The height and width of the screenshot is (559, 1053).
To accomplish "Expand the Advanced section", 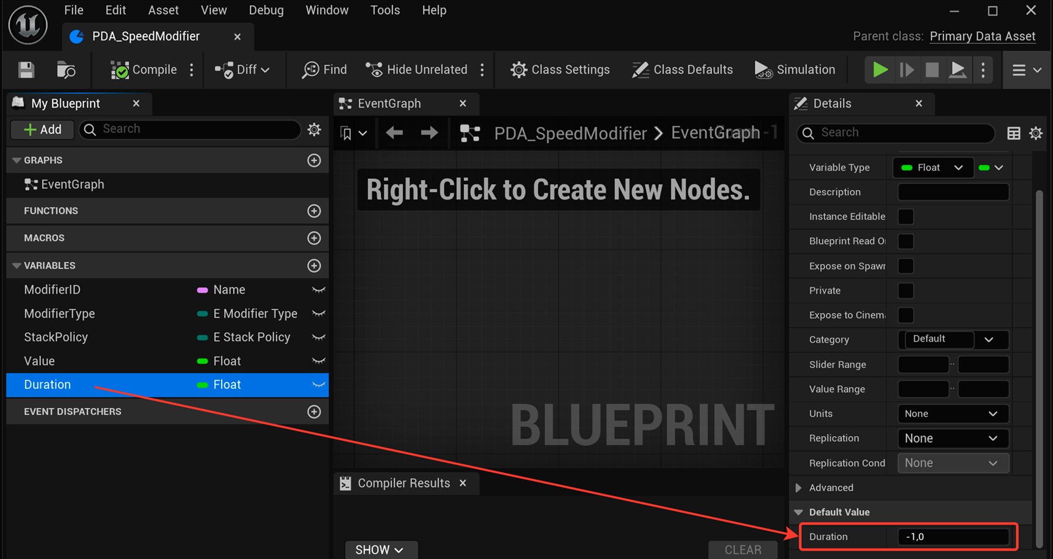I will [799, 488].
